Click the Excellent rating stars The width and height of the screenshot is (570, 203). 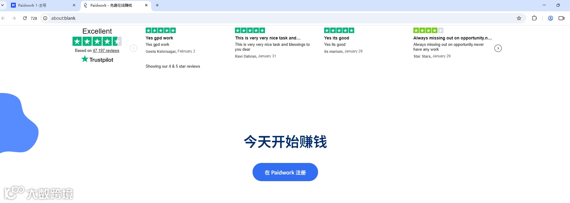click(97, 41)
